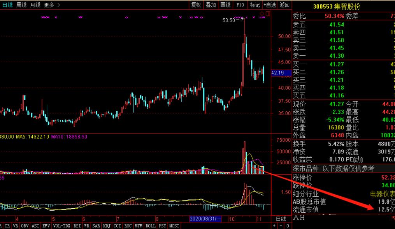Click the 深市品种 notice row
395x229 pixels.
[x=343, y=169]
